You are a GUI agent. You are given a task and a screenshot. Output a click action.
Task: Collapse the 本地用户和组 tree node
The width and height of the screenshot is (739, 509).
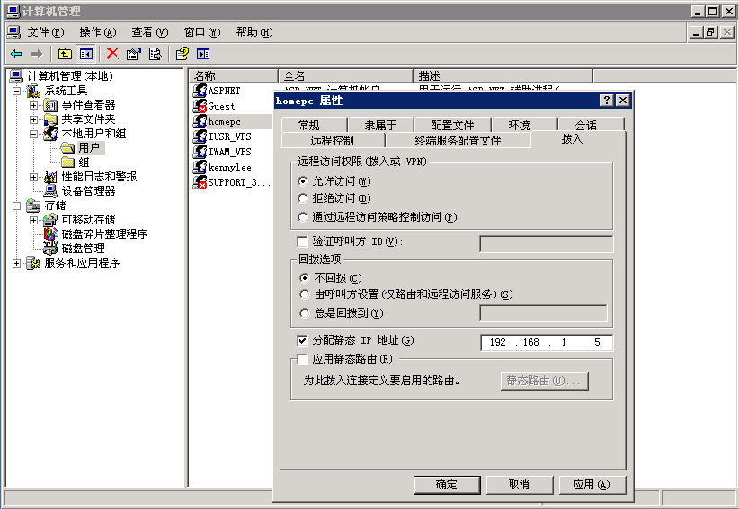point(33,134)
